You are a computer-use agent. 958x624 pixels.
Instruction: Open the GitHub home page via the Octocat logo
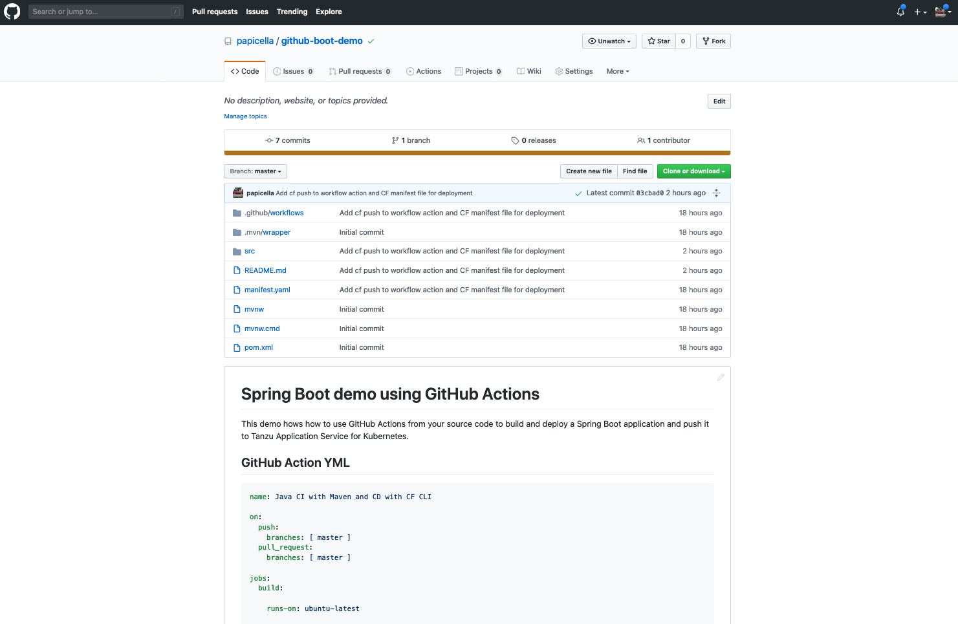(12, 12)
